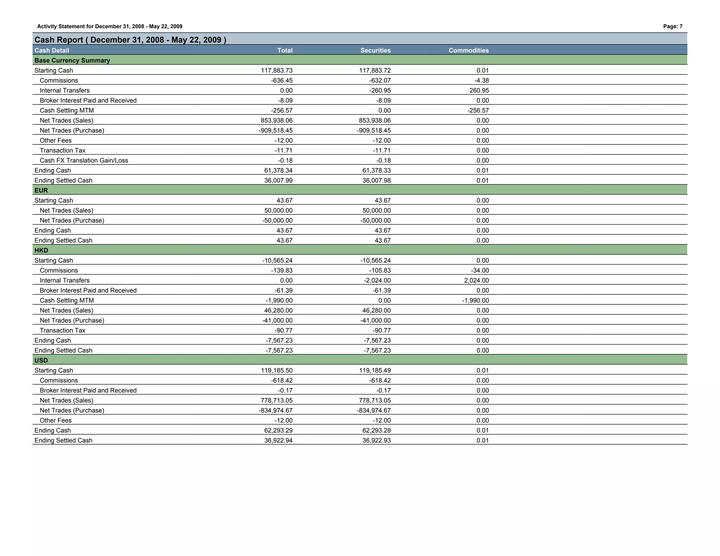Click the Cash FX Translation Gain/Loss label
Viewport: 720px width, 556px height.
pos(84,161)
